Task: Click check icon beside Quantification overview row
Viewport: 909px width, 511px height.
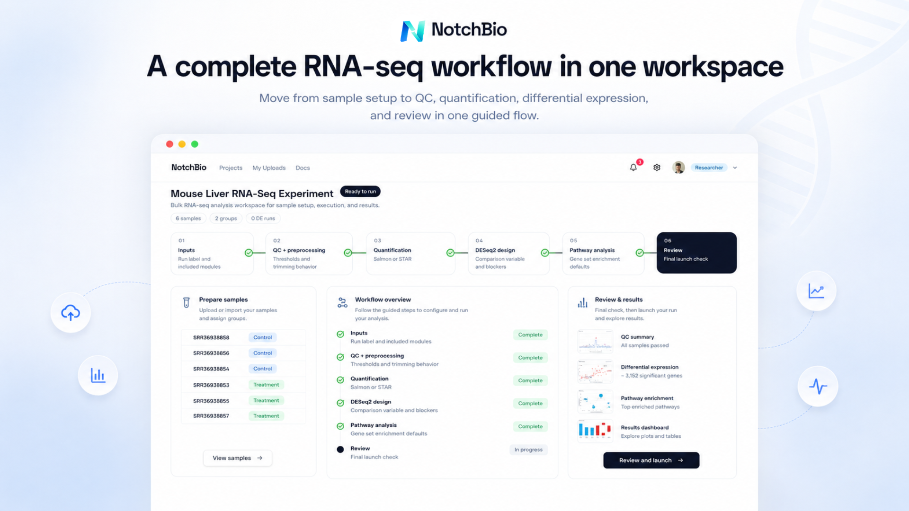Action: point(340,380)
